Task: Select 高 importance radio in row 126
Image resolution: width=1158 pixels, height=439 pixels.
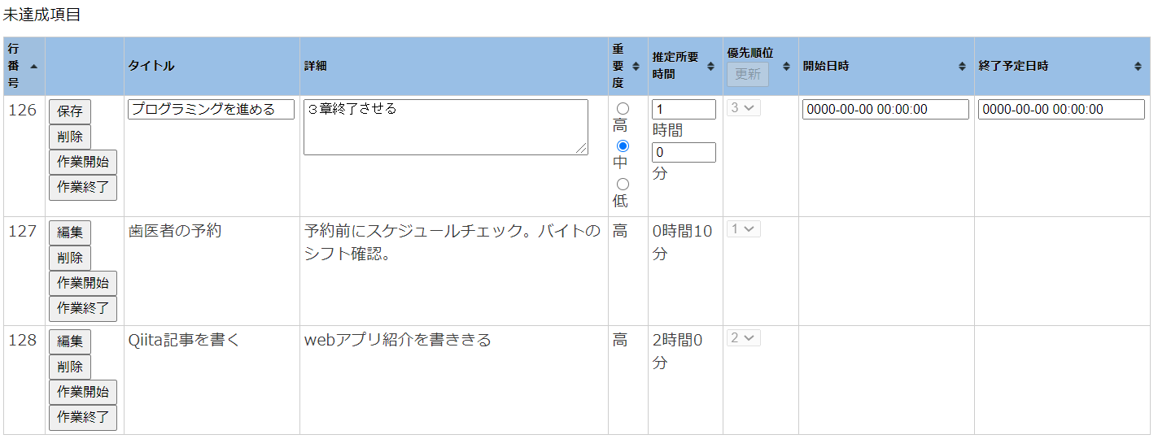Action: coord(623,108)
